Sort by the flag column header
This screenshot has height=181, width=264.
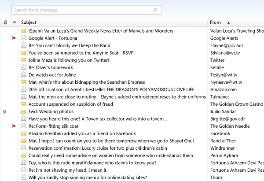15,22
